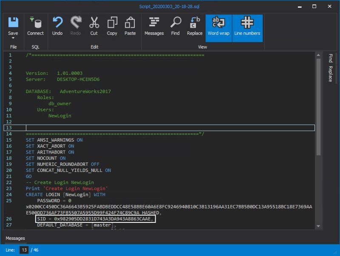
Task: Click the vertical scrollbar down arrow
Action: (317, 226)
